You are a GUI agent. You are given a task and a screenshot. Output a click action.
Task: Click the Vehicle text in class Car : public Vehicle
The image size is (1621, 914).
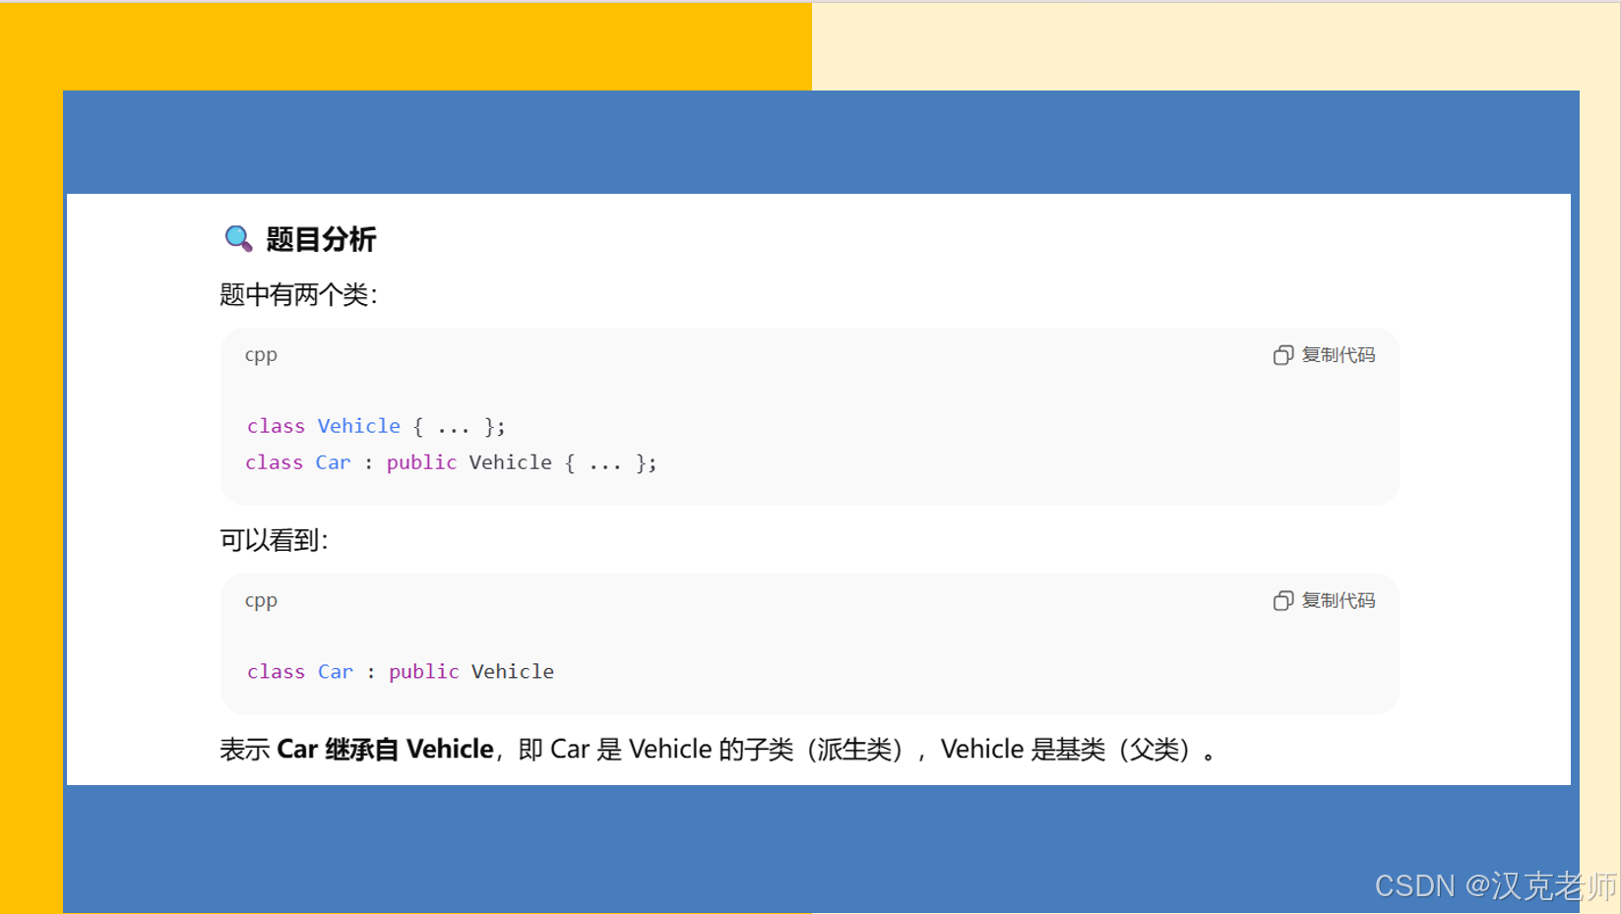point(512,671)
